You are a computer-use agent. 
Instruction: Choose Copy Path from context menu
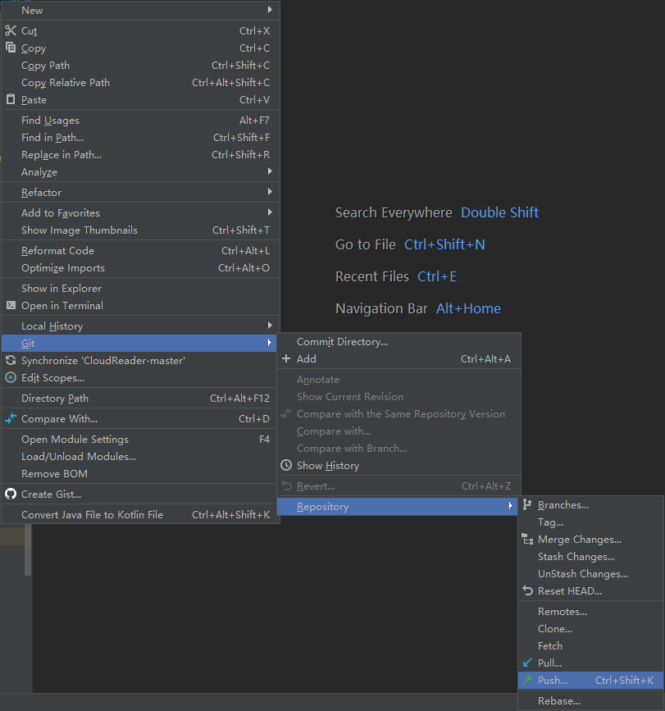click(x=140, y=66)
